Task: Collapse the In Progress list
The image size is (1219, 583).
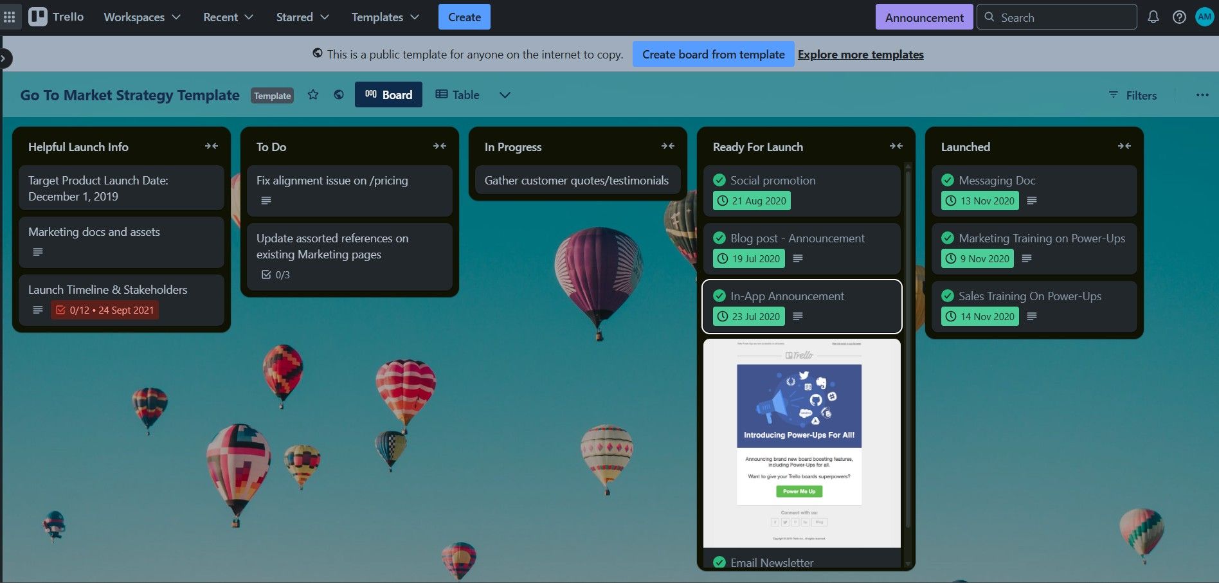Action: point(668,147)
